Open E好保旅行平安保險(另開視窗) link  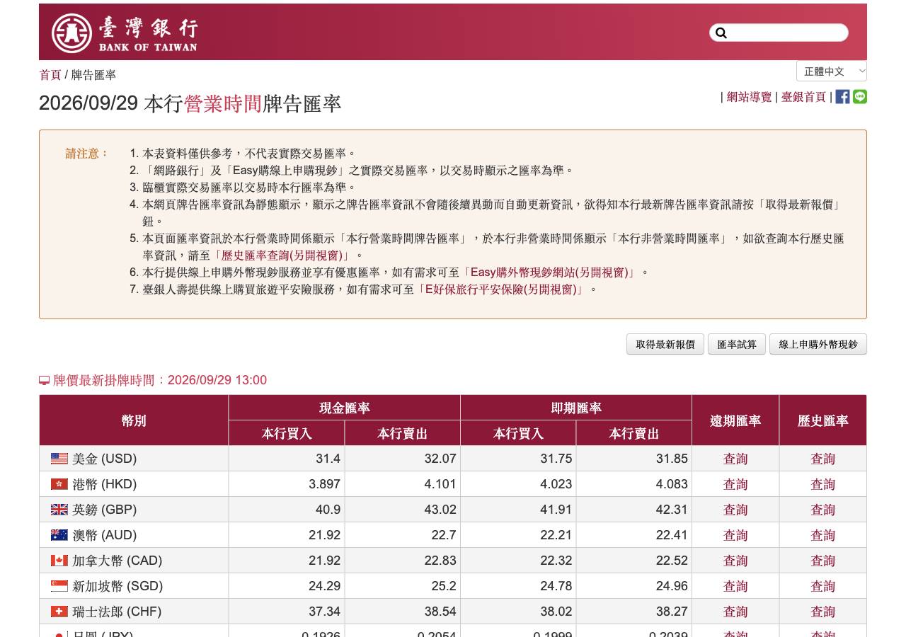pyautogui.click(x=500, y=289)
